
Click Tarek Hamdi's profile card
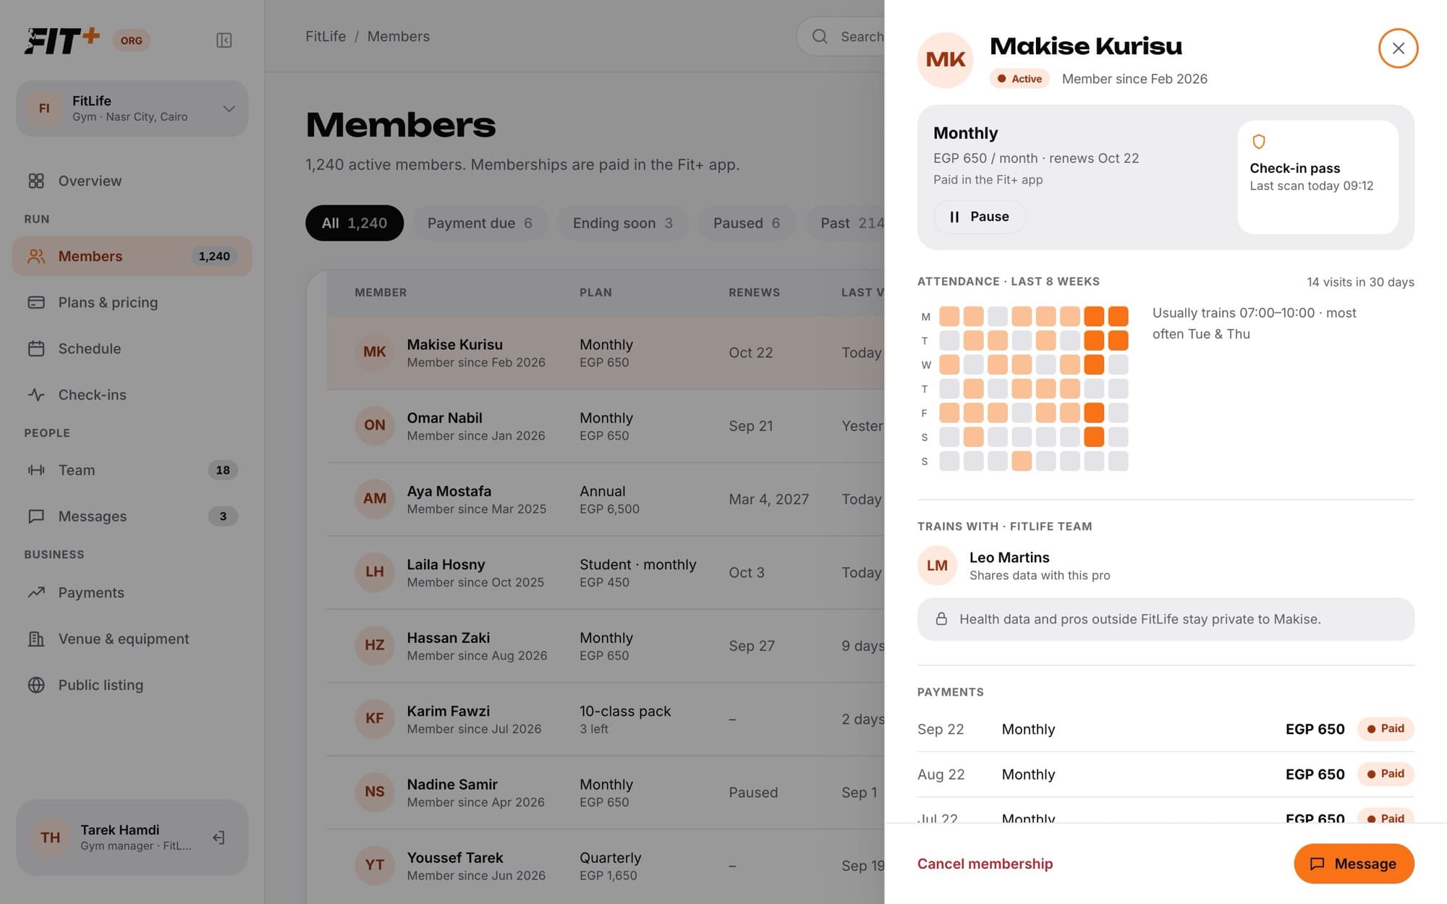click(x=132, y=837)
